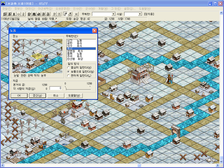Open the 도움말(H) menu in the menu bar
Viewport: 224px width, 168px height.
(145, 9)
